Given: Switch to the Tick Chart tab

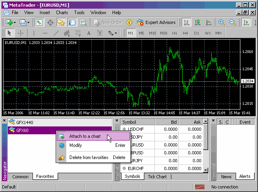Looking at the screenshot, I should [x=157, y=177].
